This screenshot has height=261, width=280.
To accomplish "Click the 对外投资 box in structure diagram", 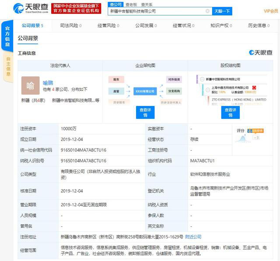I will coord(174,79).
